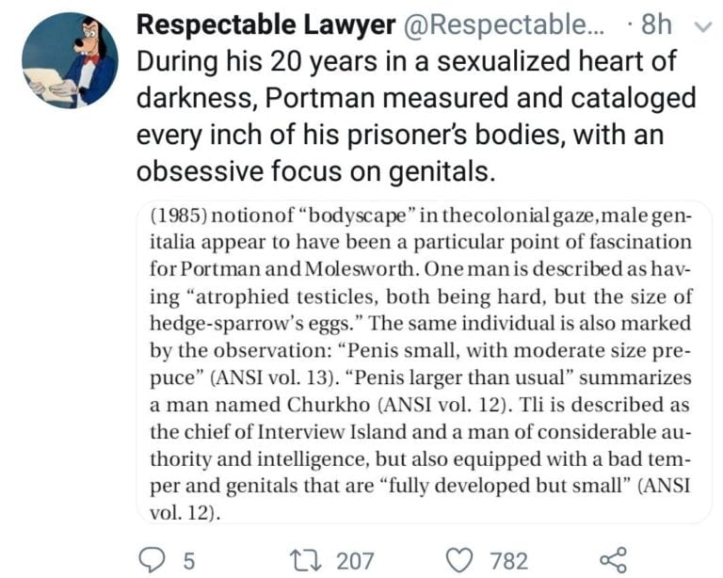Image resolution: width=723 pixels, height=578 pixels.
Task: Show the 207 retweets count
Action: [355, 561]
